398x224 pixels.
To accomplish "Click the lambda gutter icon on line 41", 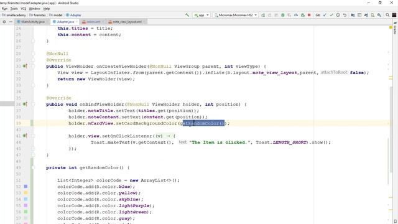I will 25,136.
